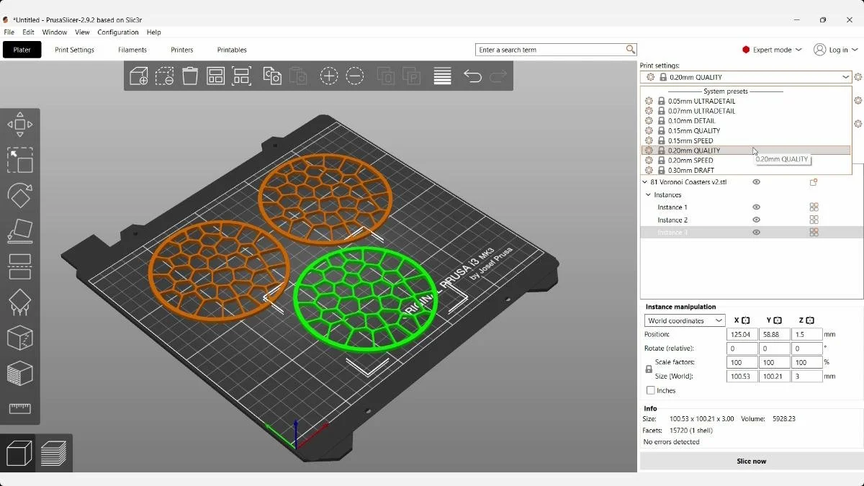Select the Paint-on supports tool
This screenshot has height=486, width=864.
tap(19, 302)
